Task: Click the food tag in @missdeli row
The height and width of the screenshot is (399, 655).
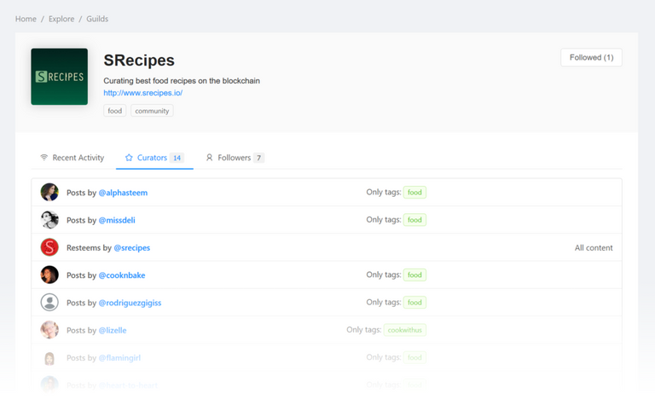Action: coord(414,220)
